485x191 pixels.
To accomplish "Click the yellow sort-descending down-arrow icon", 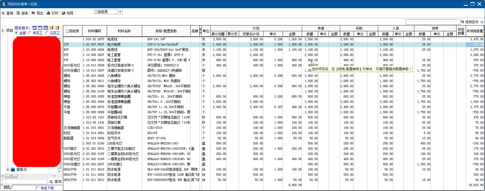I will tap(51, 28).
